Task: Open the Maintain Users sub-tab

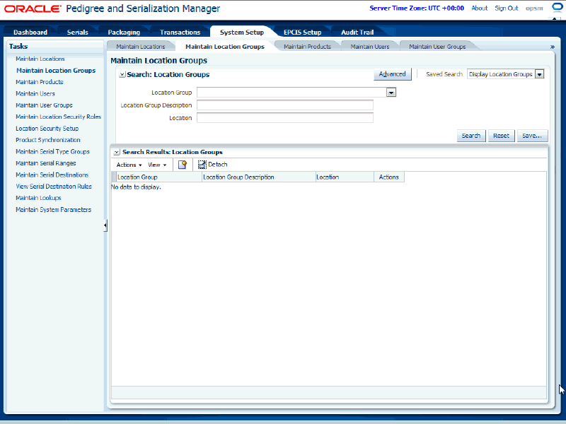Action: pos(370,47)
